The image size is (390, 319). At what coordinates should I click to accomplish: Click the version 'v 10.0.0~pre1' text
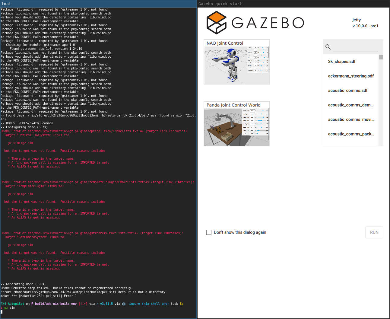(366, 26)
